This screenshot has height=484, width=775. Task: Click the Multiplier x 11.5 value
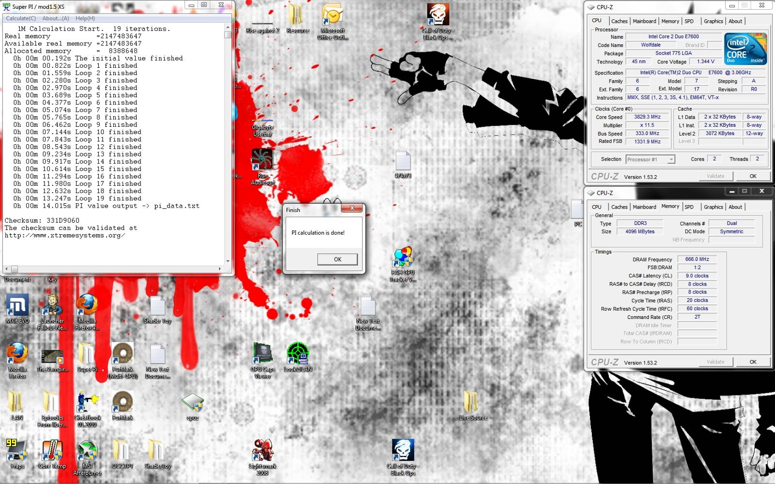tap(647, 125)
